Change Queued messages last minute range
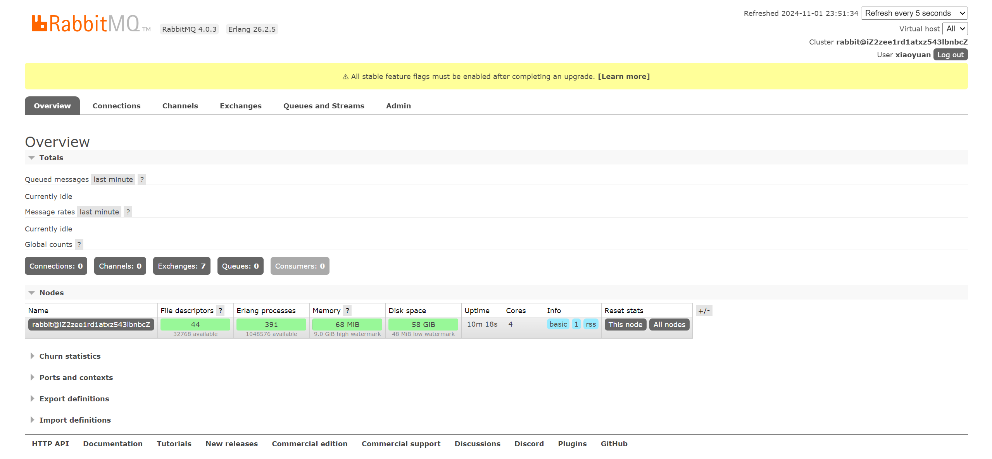992x459 pixels. pyautogui.click(x=113, y=179)
